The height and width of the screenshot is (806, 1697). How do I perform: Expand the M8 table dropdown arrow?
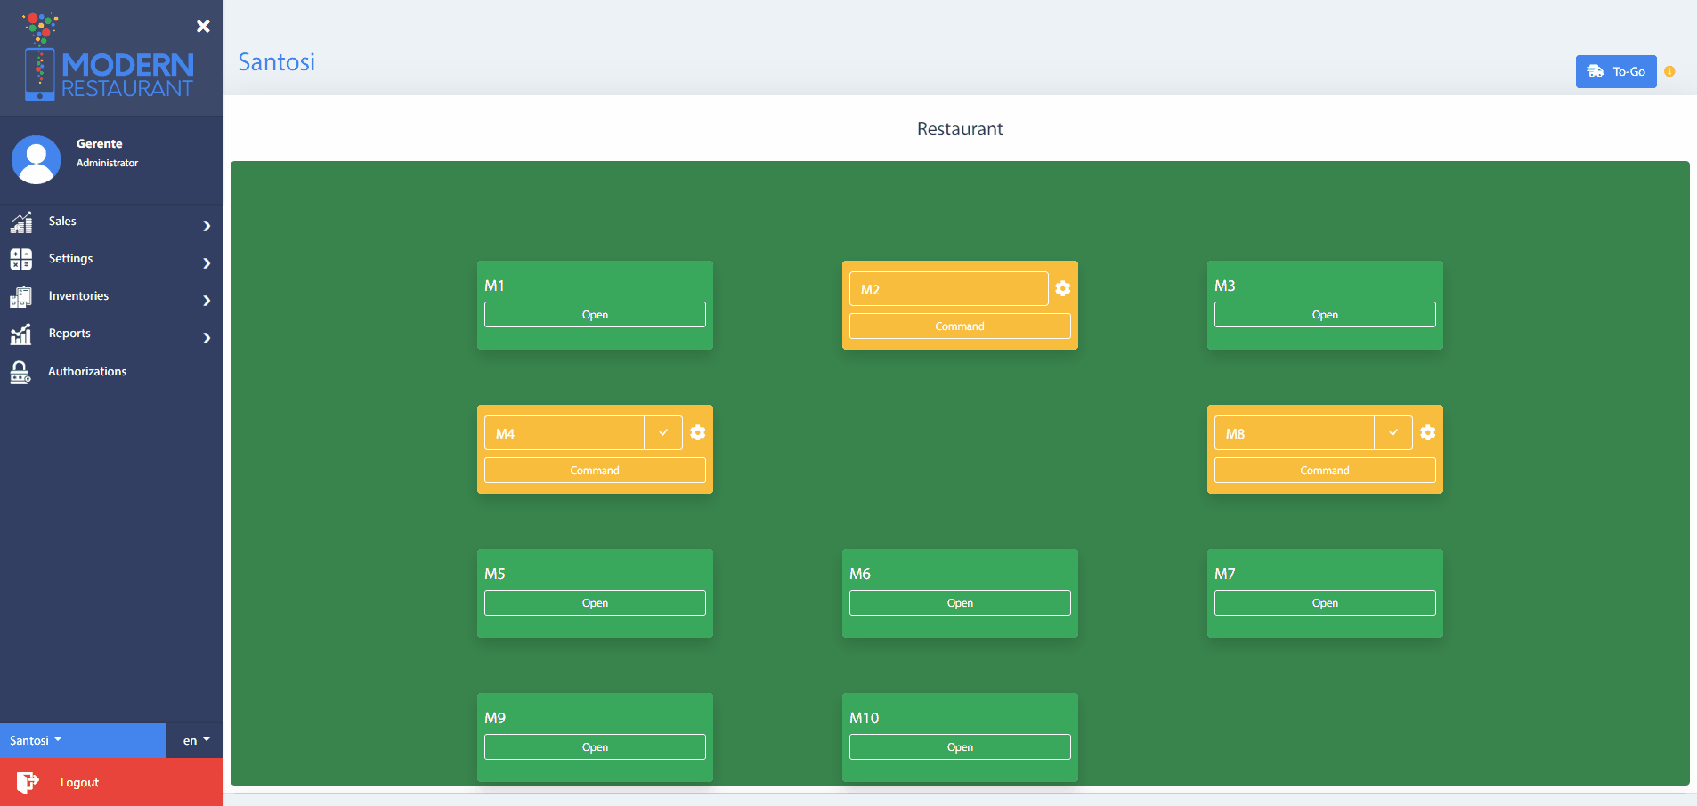[x=1393, y=432]
